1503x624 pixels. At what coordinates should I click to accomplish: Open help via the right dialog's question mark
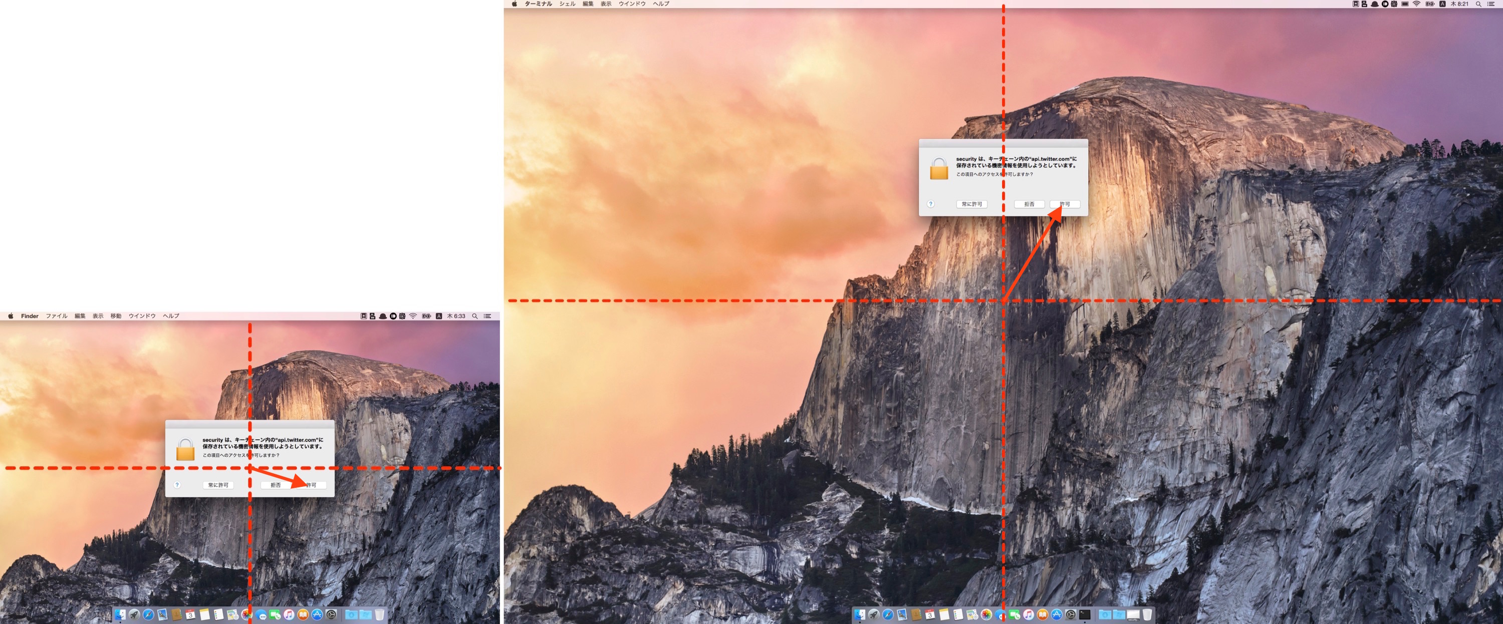931,204
